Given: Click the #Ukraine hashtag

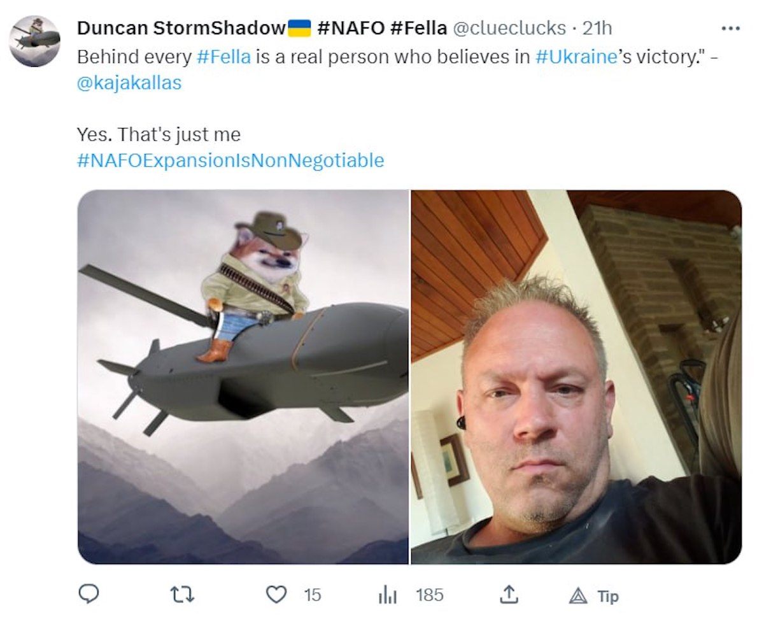Looking at the screenshot, I should tap(576, 56).
